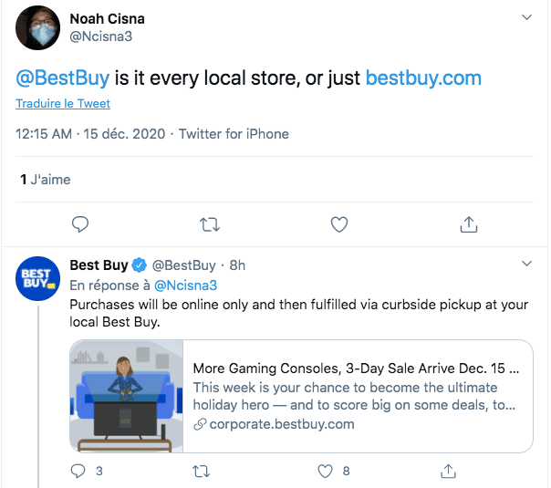Image resolution: width=551 pixels, height=488 pixels.
Task: Open the bestbuy.com link in tweet
Action: click(x=423, y=78)
